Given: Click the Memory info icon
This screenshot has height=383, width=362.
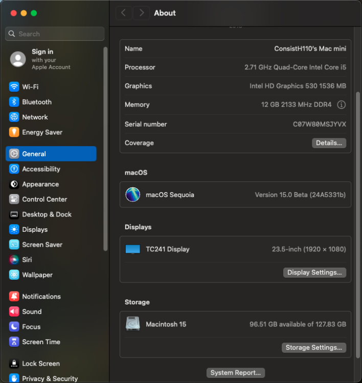Looking at the screenshot, I should [x=341, y=105].
